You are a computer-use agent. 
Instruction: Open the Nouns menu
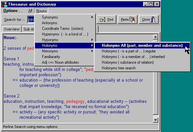(41, 11)
